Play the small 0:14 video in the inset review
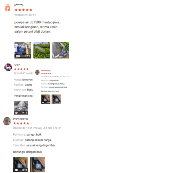The width and height of the screenshot is (173, 173). [46, 99]
